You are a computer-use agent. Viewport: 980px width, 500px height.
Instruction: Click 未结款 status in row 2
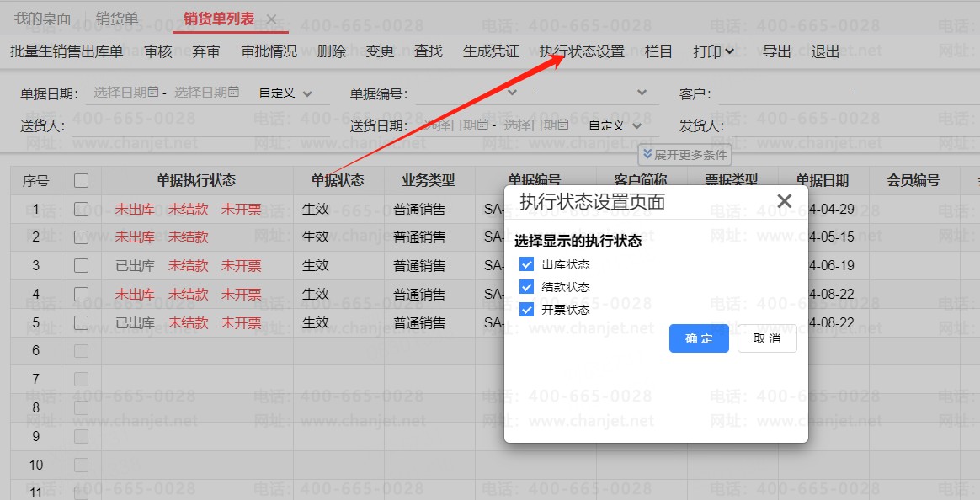tap(188, 237)
